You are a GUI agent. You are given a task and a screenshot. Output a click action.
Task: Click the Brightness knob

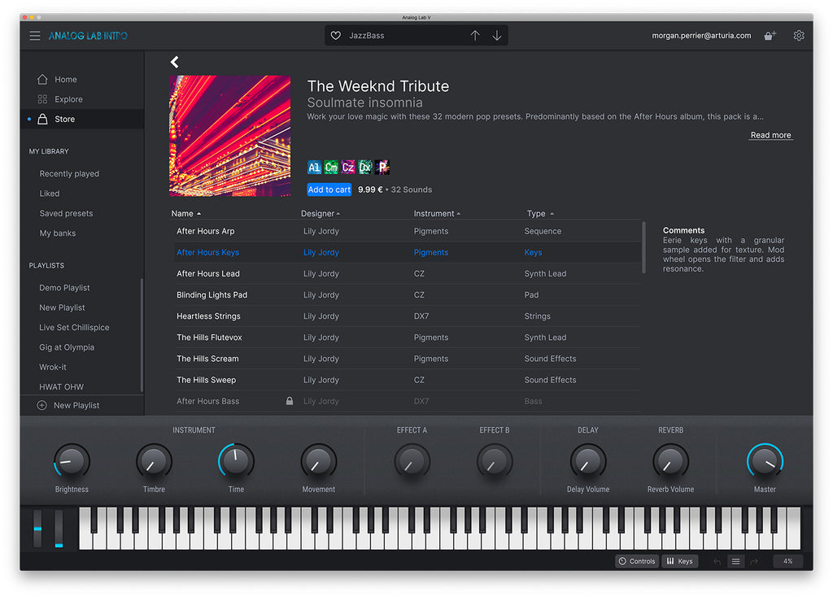[x=72, y=461]
